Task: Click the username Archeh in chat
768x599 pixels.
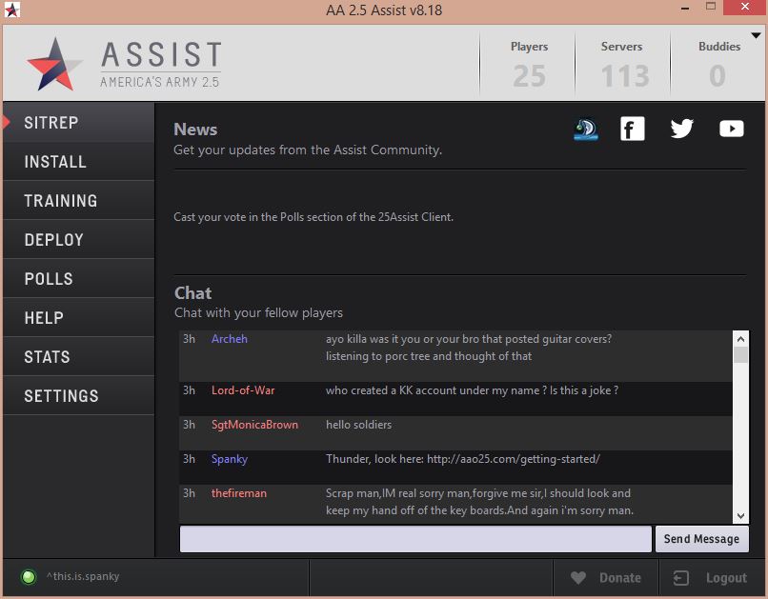Action: [230, 339]
